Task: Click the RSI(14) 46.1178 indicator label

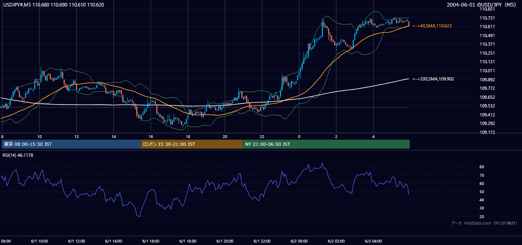Action: click(x=18, y=155)
